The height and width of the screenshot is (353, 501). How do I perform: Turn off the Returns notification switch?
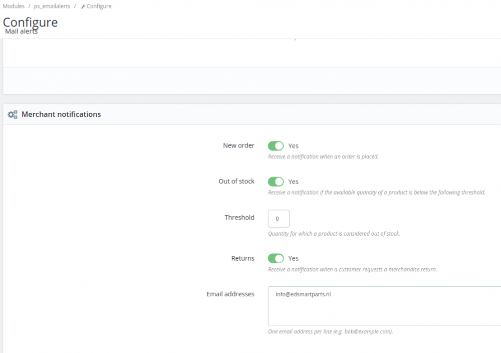(276, 258)
